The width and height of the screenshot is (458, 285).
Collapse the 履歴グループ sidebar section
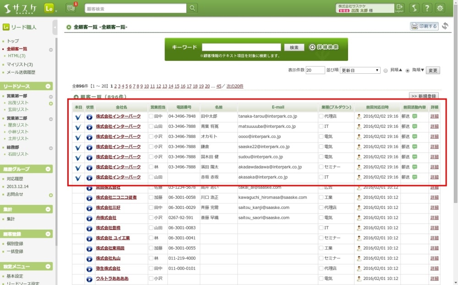pyautogui.click(x=49, y=169)
